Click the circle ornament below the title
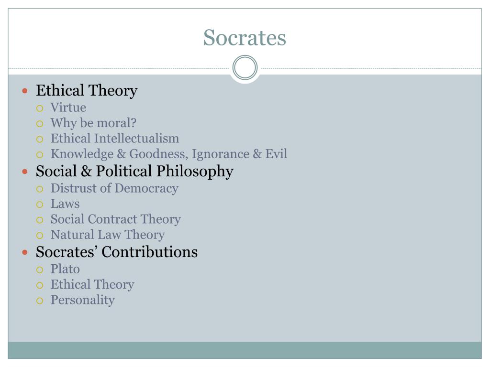 pyautogui.click(x=245, y=68)
